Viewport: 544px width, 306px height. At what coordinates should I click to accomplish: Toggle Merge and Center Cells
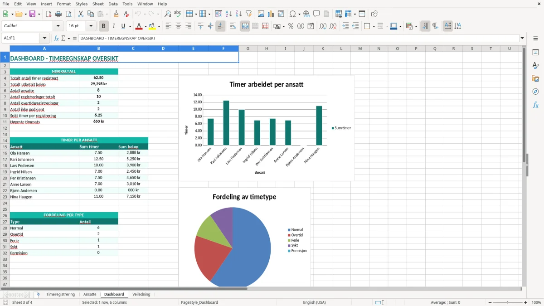245,26
